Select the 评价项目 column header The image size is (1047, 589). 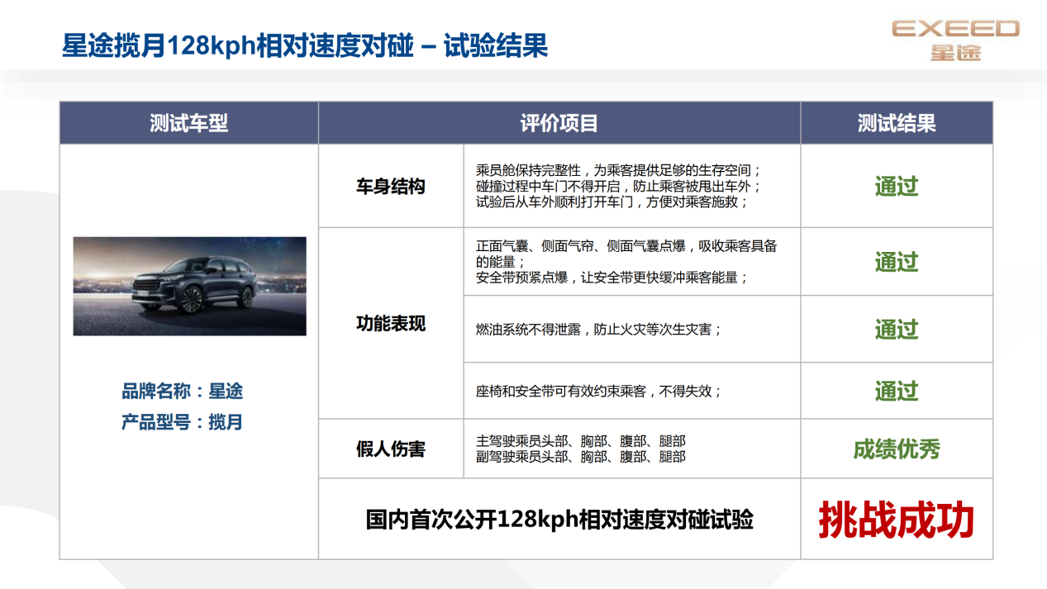click(x=559, y=123)
